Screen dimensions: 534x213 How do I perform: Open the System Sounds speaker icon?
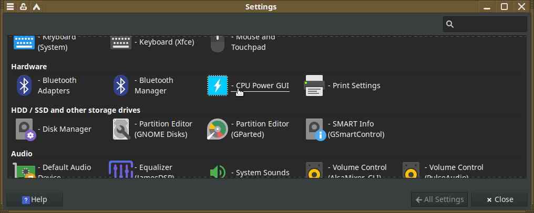point(218,171)
